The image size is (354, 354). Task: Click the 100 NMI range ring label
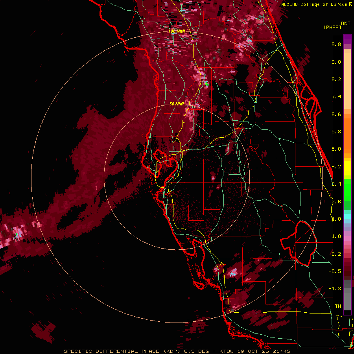(177, 31)
